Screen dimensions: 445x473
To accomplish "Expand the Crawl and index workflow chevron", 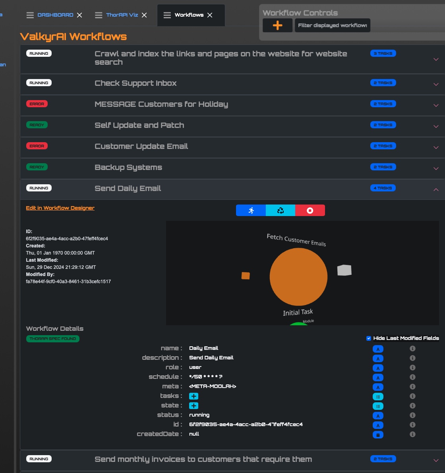I will click(x=436, y=60).
